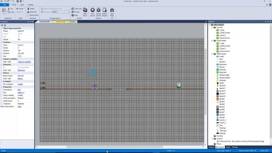Open the Scirra.com link icon

pos(73,8)
